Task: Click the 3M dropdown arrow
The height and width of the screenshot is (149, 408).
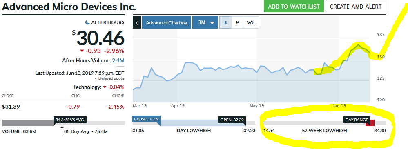Action: (x=212, y=23)
